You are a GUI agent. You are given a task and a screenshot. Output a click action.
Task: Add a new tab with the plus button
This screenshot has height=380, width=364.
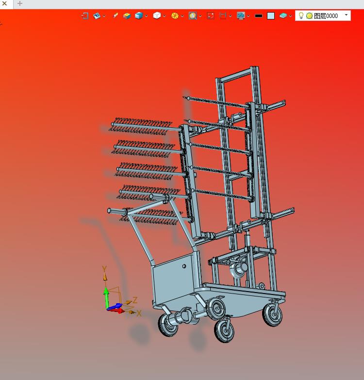[x=20, y=3]
